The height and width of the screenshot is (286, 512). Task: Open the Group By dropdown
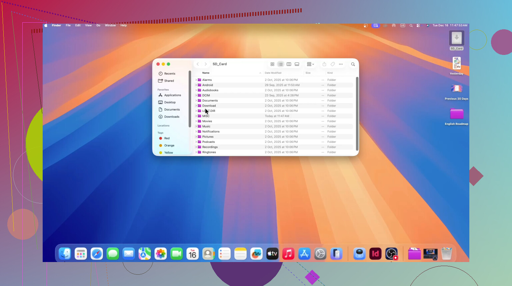pyautogui.click(x=310, y=64)
